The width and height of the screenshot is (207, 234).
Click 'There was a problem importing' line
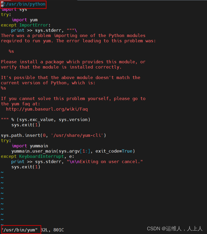point(73,35)
